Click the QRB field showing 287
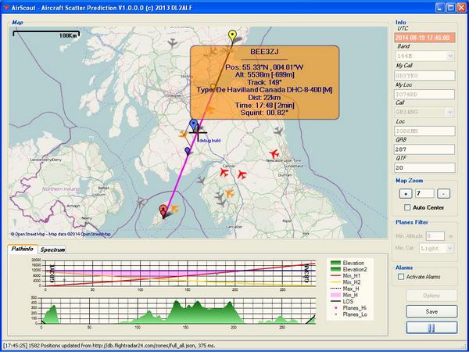The image size is (469, 352). 424,149
